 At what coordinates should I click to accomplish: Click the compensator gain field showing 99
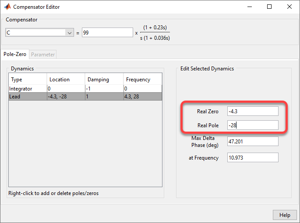(x=107, y=33)
